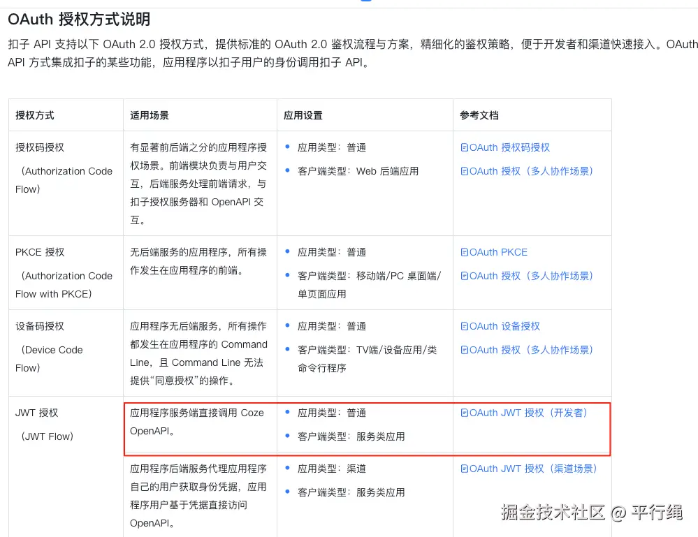Click 应用类型：普通 in the 授权码授权 row

click(332, 147)
